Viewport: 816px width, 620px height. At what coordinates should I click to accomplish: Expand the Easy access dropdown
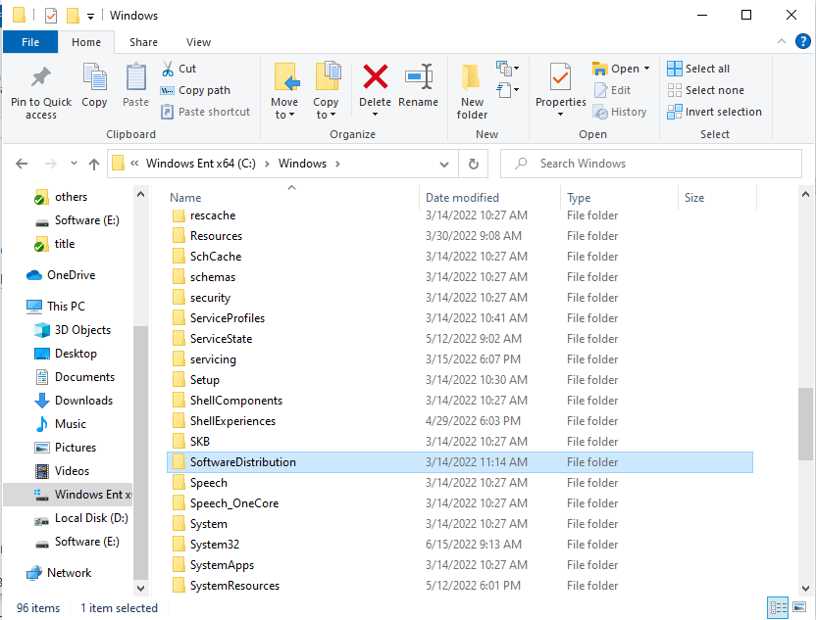(507, 90)
